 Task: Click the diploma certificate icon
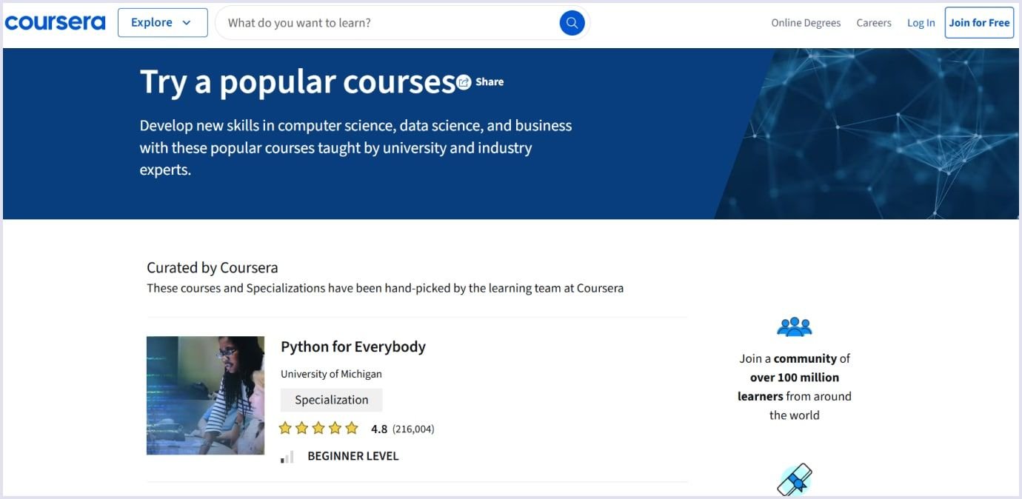[x=794, y=480]
